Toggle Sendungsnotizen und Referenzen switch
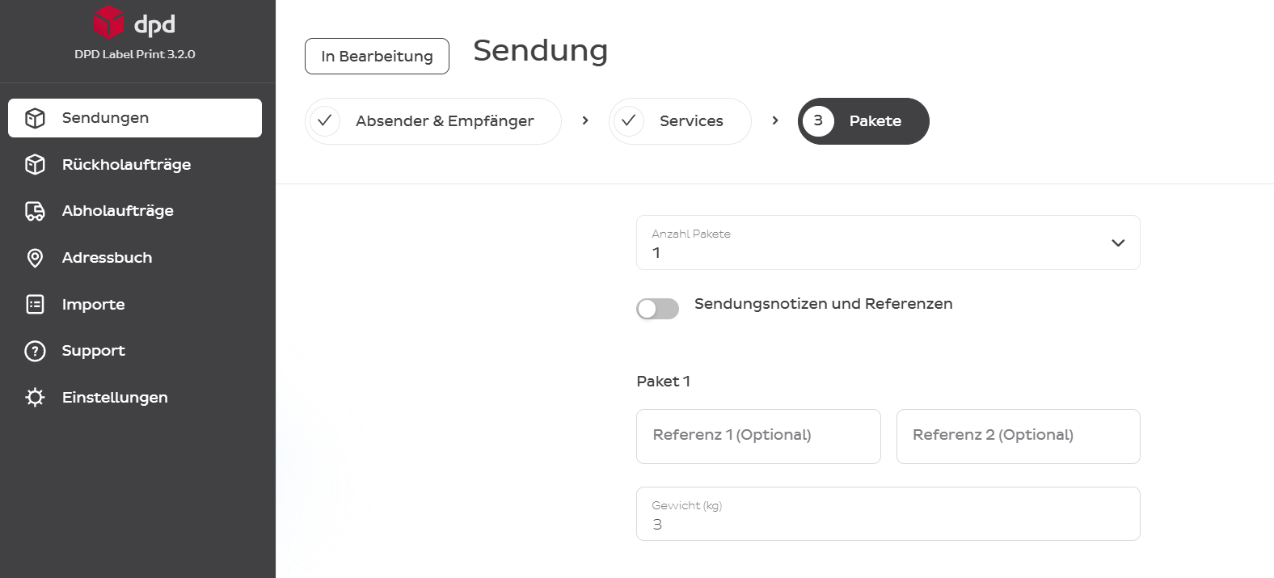 click(x=657, y=309)
